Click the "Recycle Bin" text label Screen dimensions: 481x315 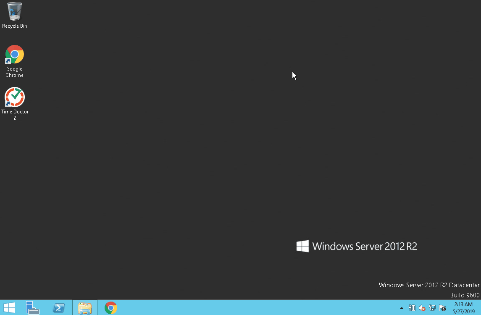pos(14,26)
